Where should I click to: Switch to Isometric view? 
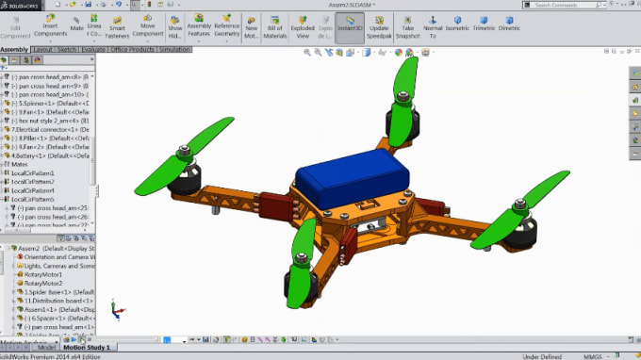pyautogui.click(x=457, y=24)
